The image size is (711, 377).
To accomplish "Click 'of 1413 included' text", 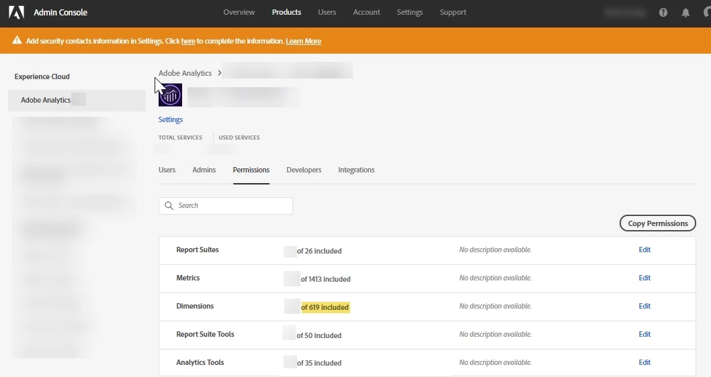I will pos(325,279).
